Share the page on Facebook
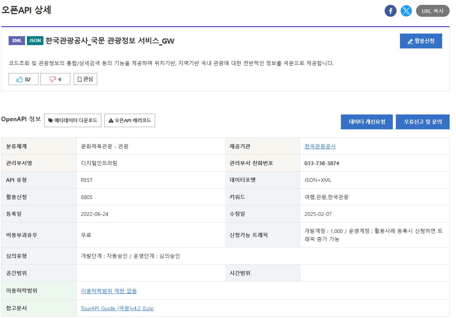Image resolution: width=456 pixels, height=318 pixels. coord(391,11)
